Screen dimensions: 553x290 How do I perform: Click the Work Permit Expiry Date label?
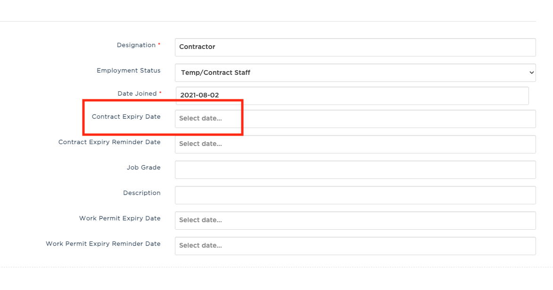tap(120, 218)
